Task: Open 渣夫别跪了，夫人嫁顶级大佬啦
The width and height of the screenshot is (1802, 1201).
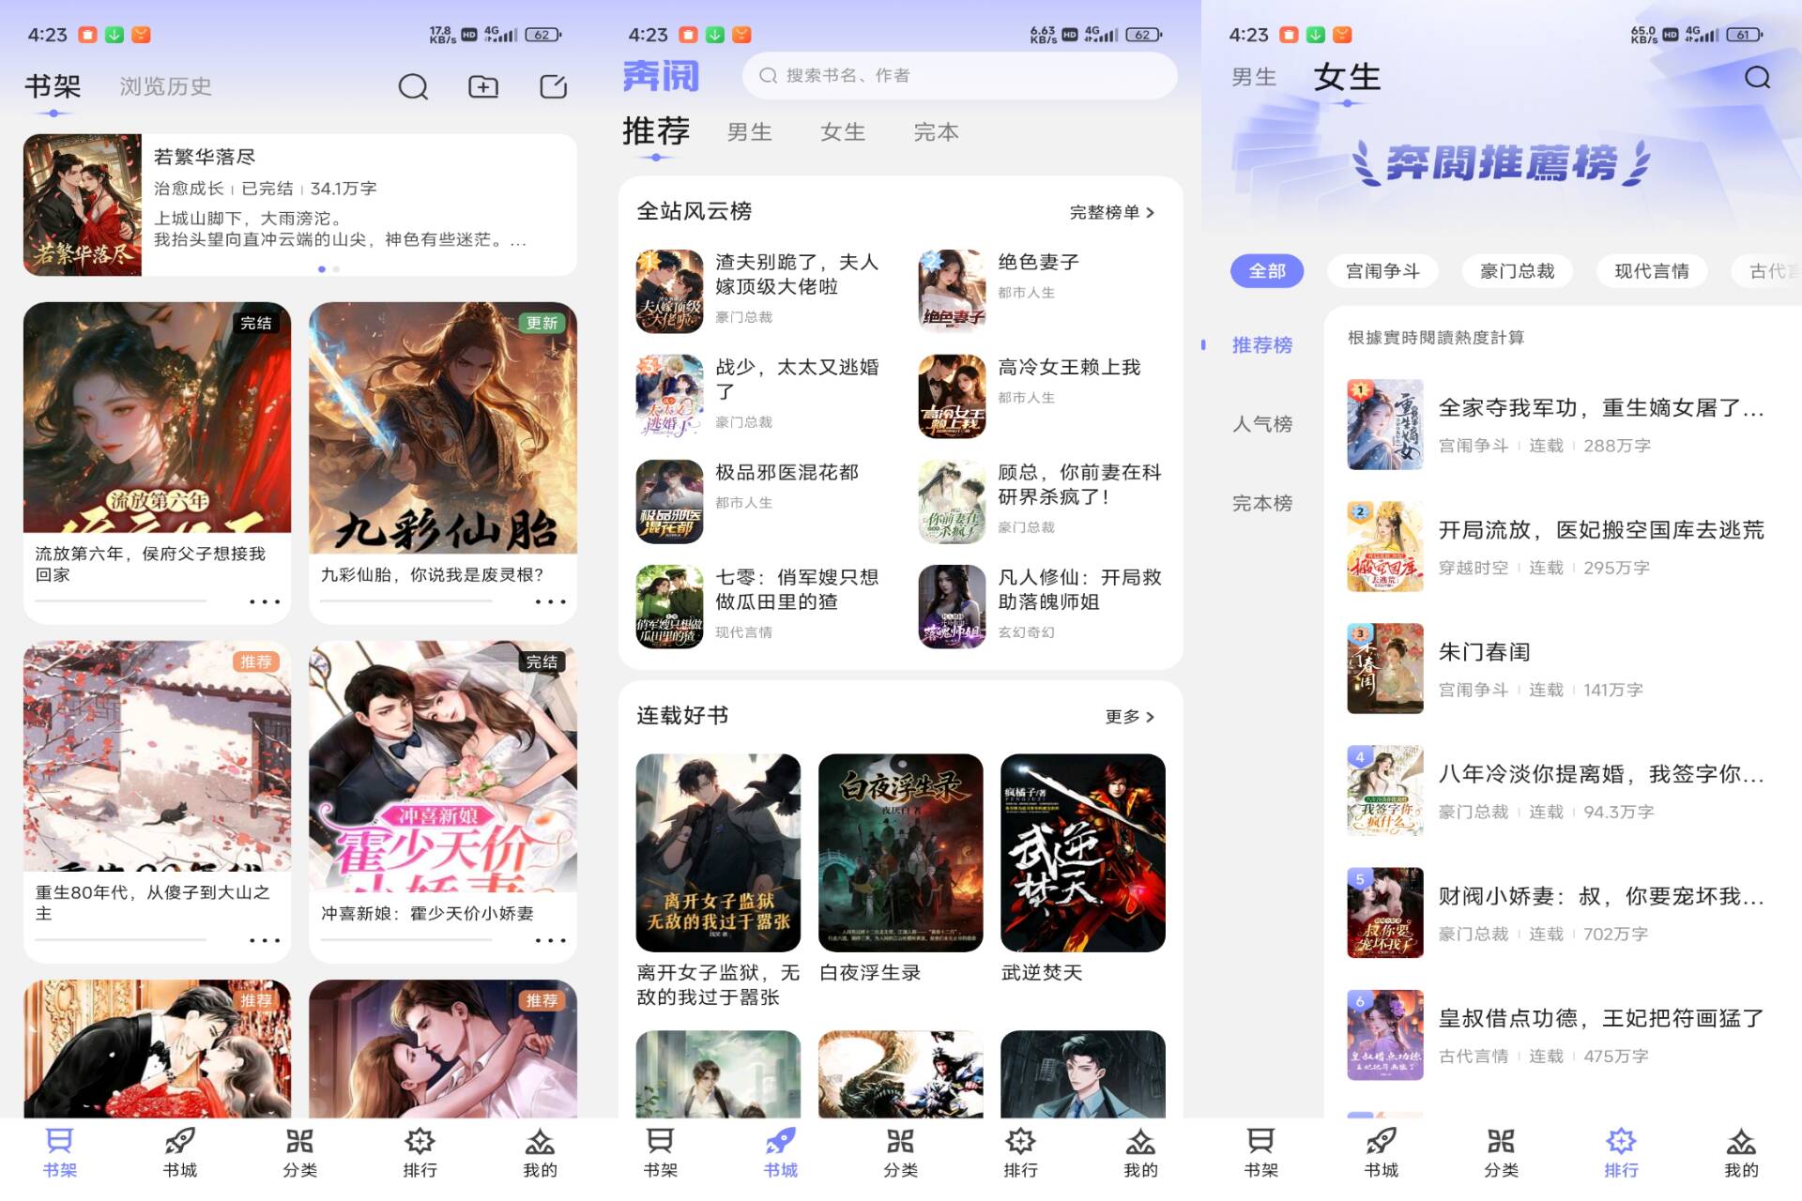Action: click(x=760, y=291)
